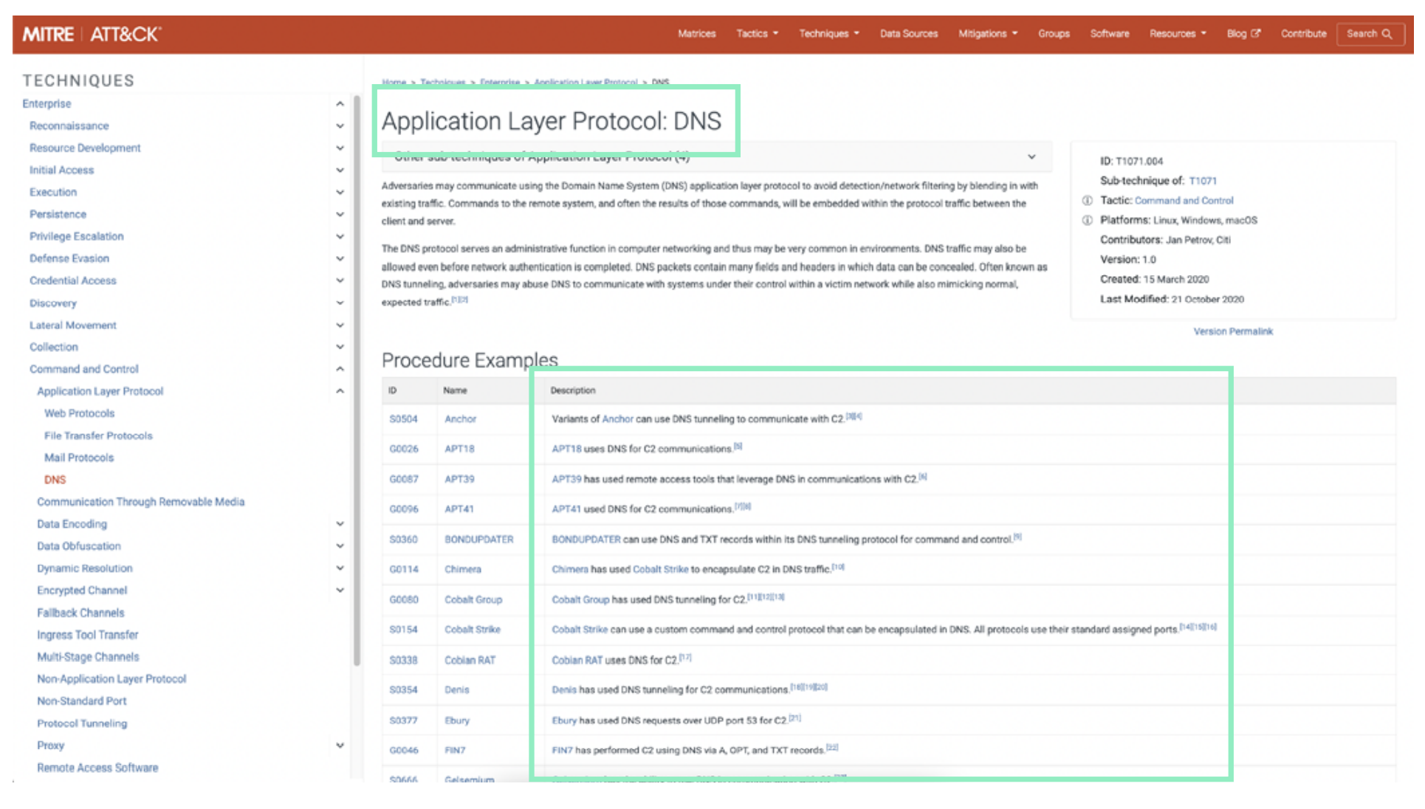Select DNS in the sidebar techniques tree
Image resolution: width=1425 pixels, height=809 pixels.
coord(55,479)
